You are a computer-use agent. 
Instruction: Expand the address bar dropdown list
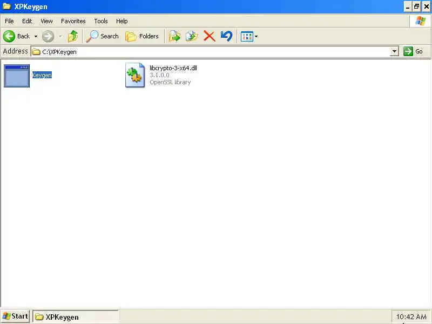coord(395,51)
